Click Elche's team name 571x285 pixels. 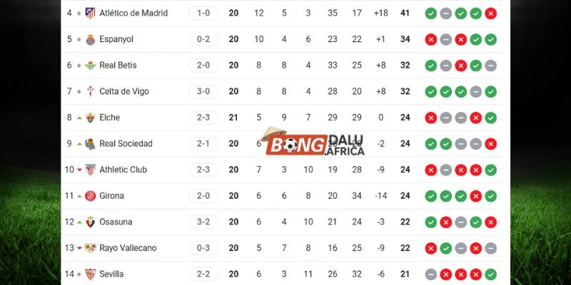pos(110,118)
